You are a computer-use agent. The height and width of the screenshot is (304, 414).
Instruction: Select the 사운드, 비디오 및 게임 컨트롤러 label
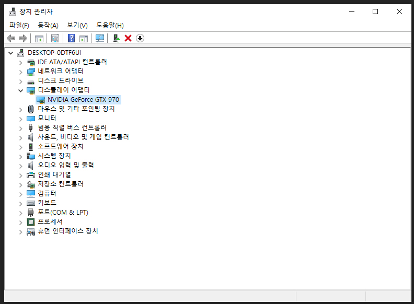(x=83, y=137)
